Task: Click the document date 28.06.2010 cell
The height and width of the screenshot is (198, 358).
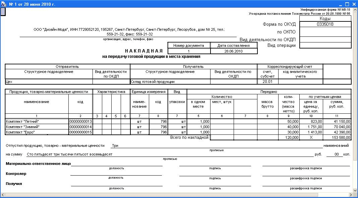Action: click(x=234, y=52)
